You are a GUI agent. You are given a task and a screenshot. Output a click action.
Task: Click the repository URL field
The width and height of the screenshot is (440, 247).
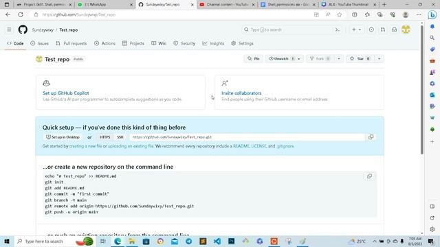[x=247, y=137]
